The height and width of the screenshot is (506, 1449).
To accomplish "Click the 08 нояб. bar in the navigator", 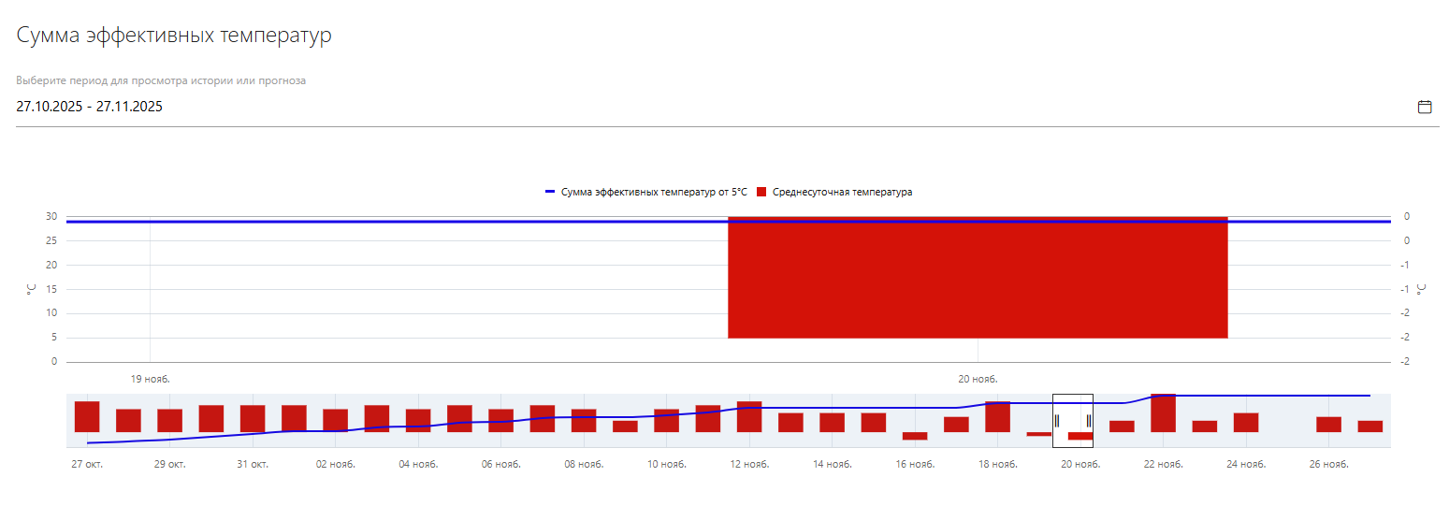I will point(584,420).
